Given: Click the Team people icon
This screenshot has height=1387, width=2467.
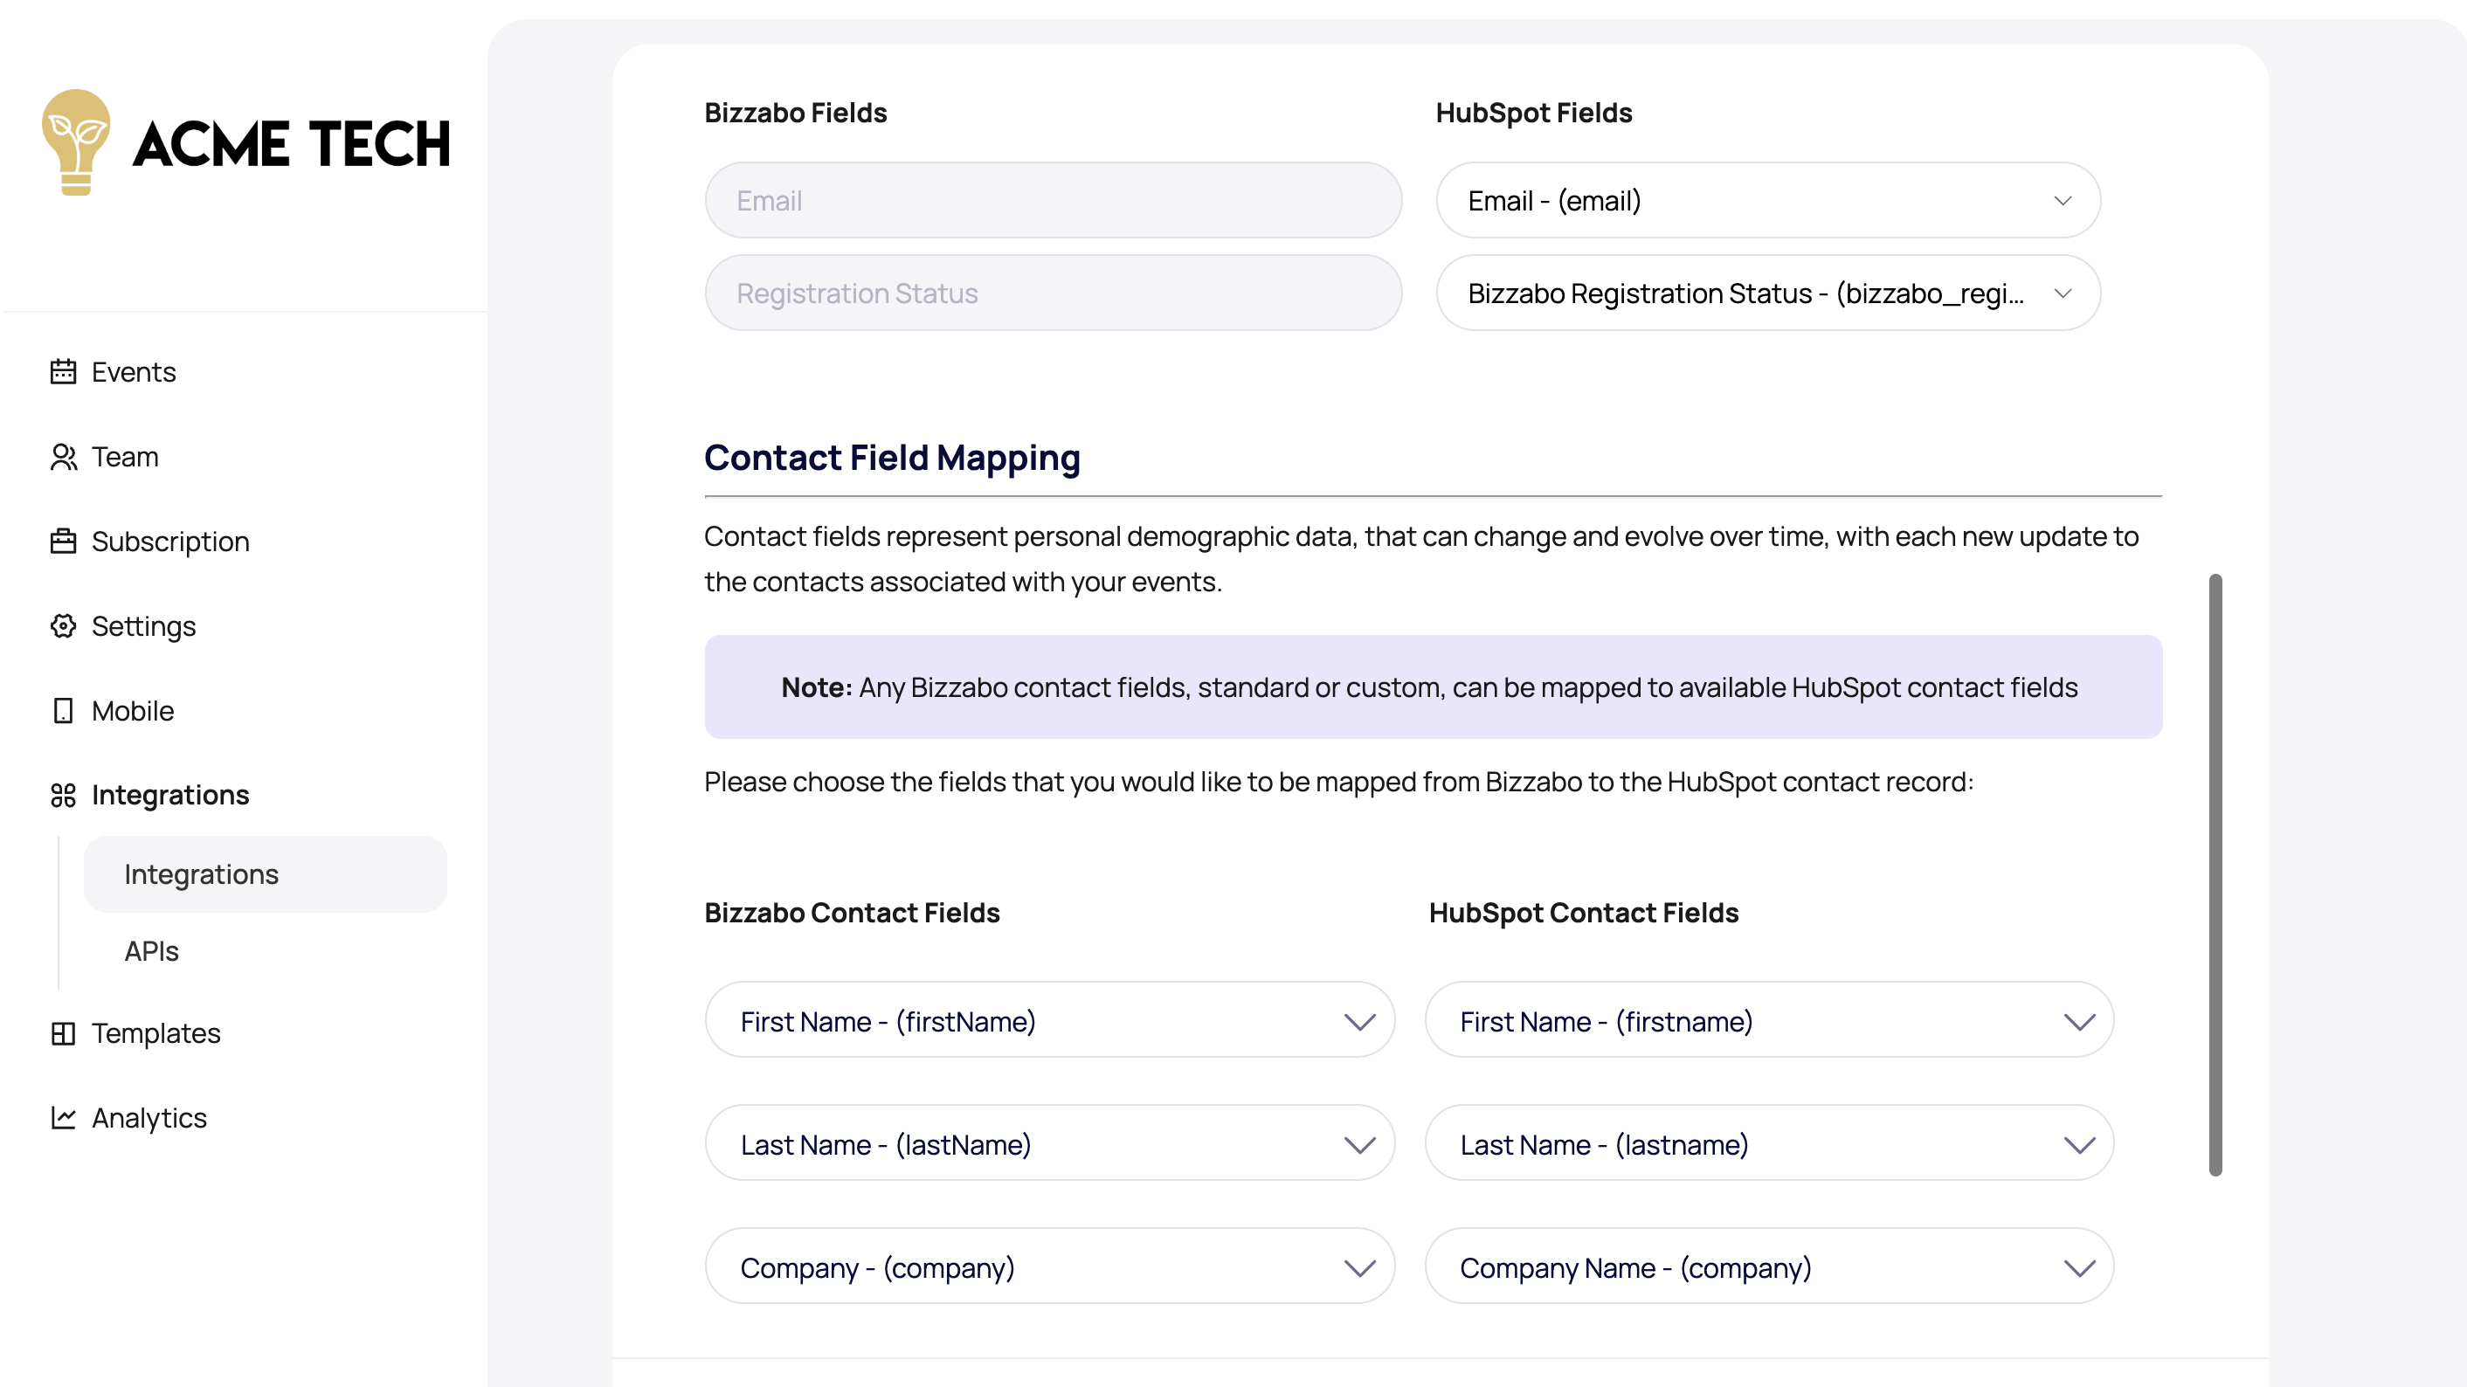Looking at the screenshot, I should pos(63,457).
